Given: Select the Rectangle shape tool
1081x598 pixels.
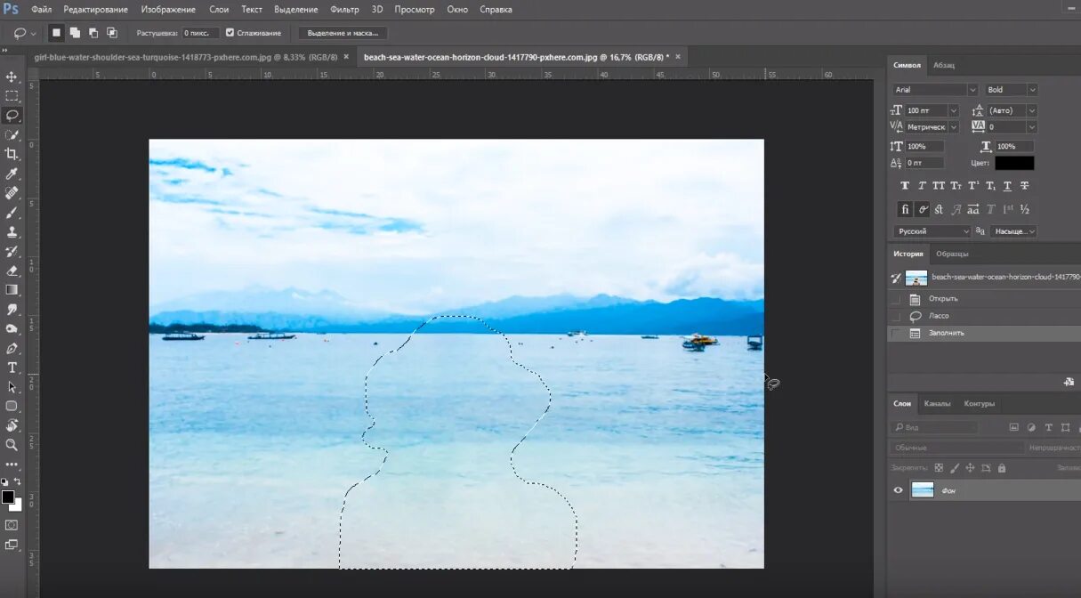Looking at the screenshot, I should pyautogui.click(x=12, y=406).
